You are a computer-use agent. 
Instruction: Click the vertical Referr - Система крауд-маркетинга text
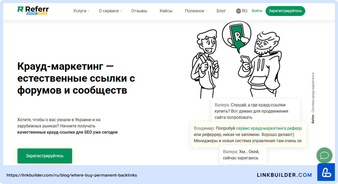(313, 98)
